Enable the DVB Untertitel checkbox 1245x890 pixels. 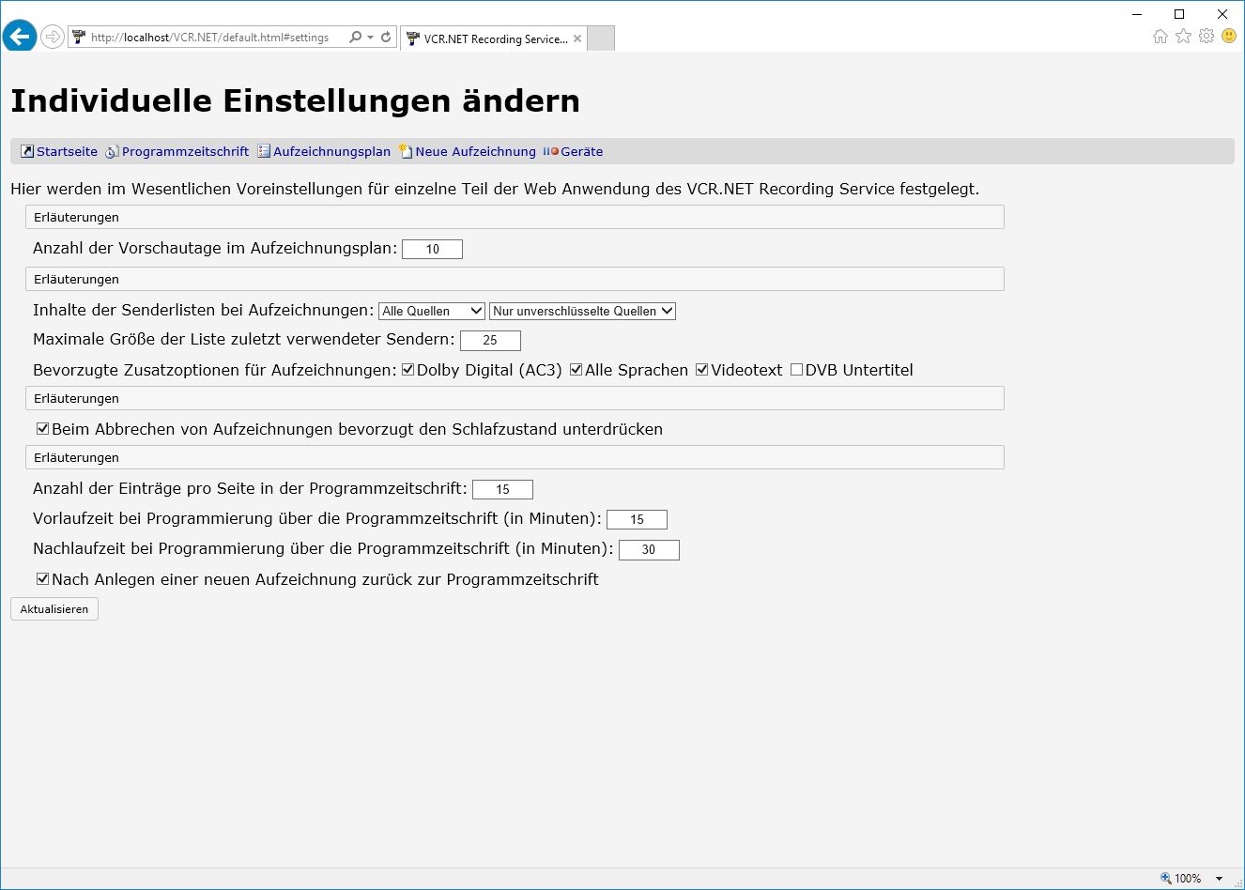[x=797, y=370]
